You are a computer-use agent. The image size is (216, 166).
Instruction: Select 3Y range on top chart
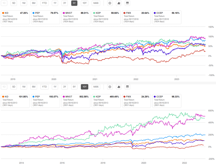pyautogui.click(x=64, y=3)
